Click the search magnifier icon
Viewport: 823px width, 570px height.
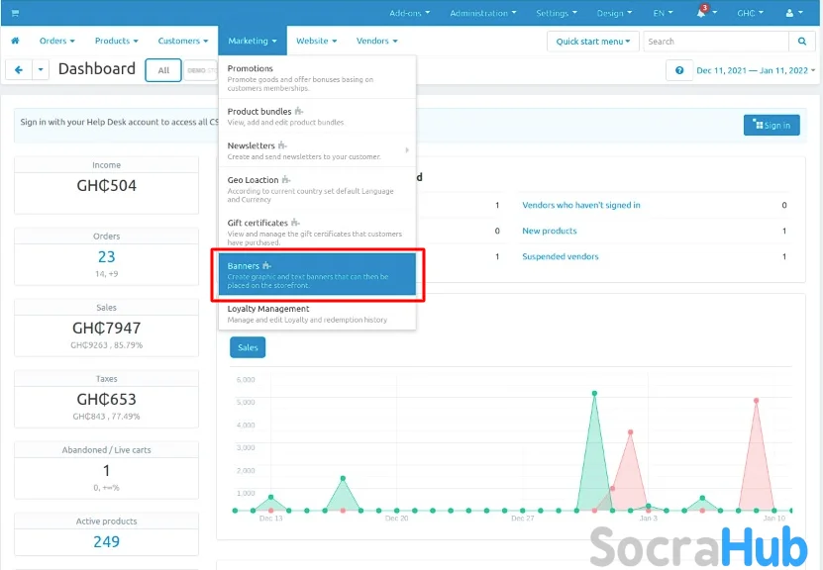[802, 42]
